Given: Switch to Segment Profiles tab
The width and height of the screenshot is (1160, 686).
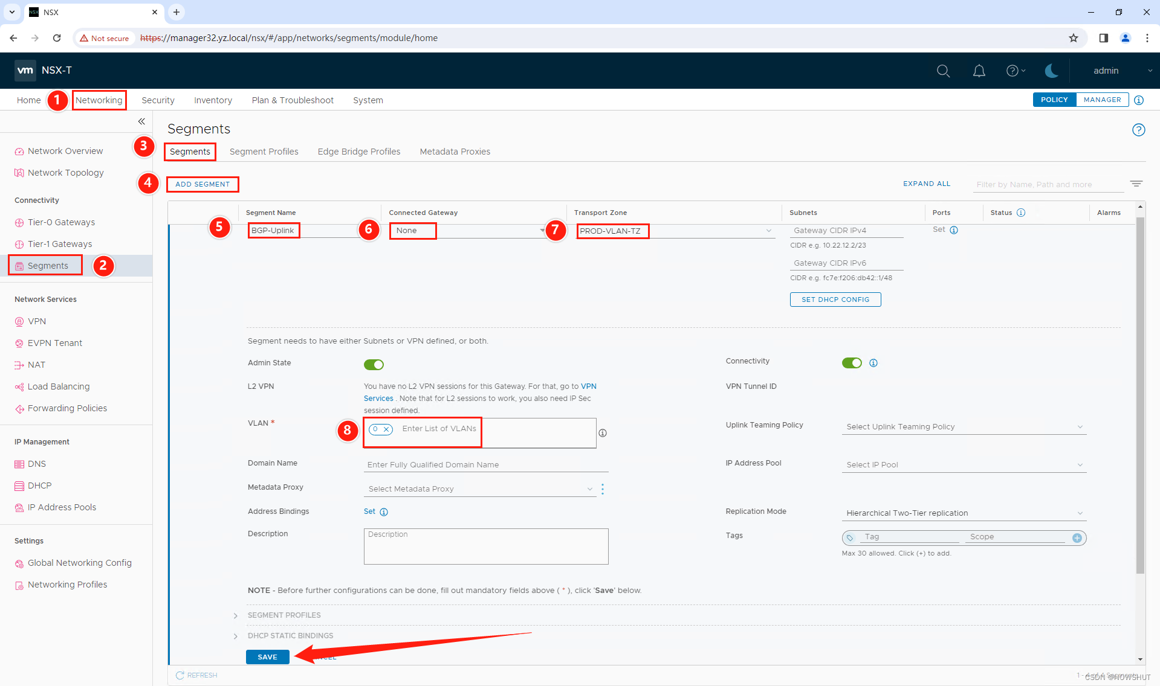Looking at the screenshot, I should (264, 152).
